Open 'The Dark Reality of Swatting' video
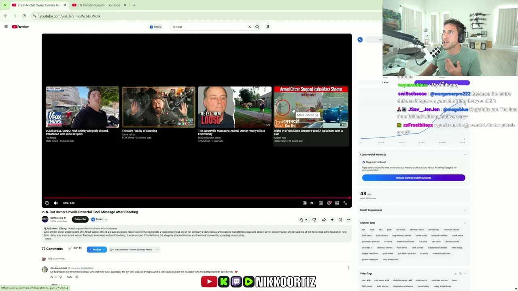518x291 pixels. [159, 107]
